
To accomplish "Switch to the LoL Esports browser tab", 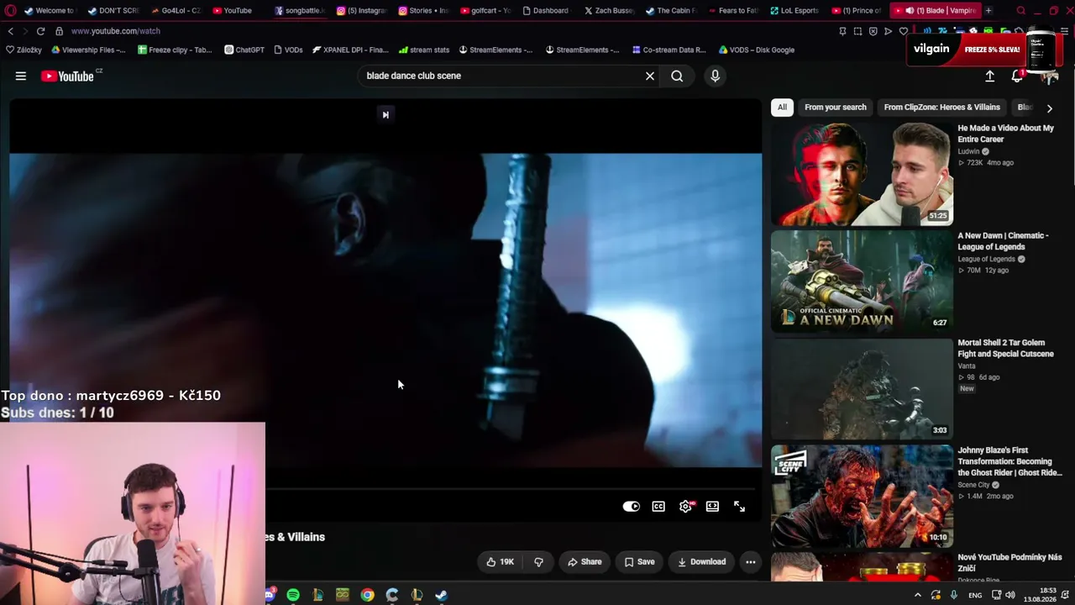I will [x=794, y=11].
